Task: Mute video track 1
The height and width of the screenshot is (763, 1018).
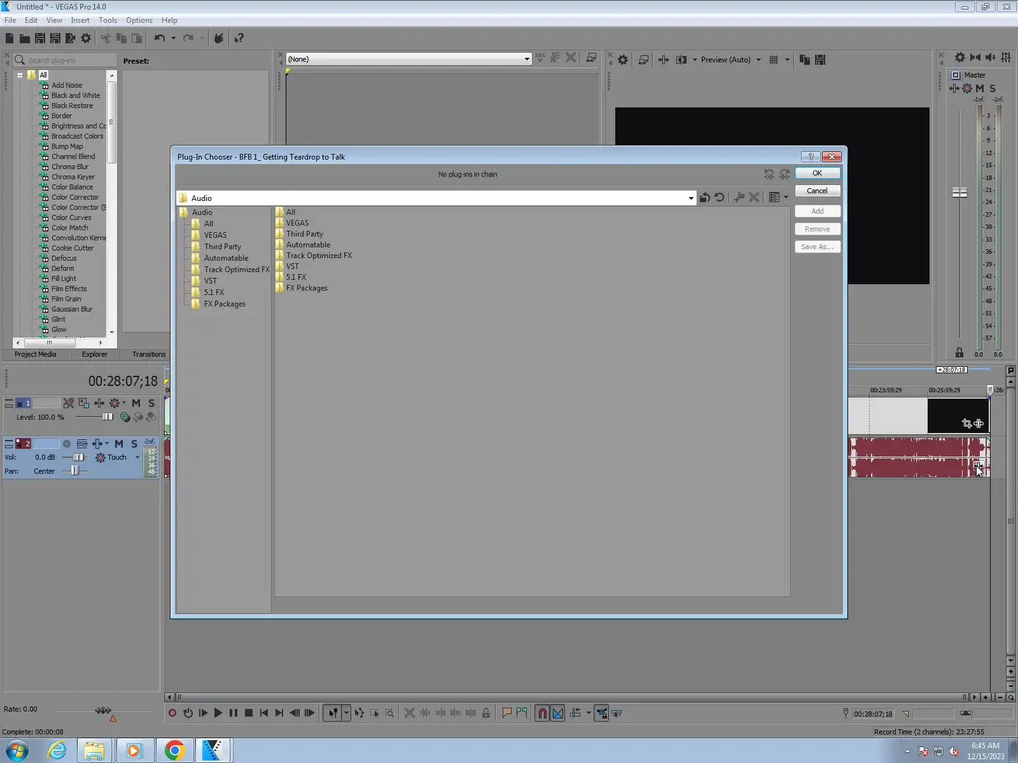Action: (136, 403)
